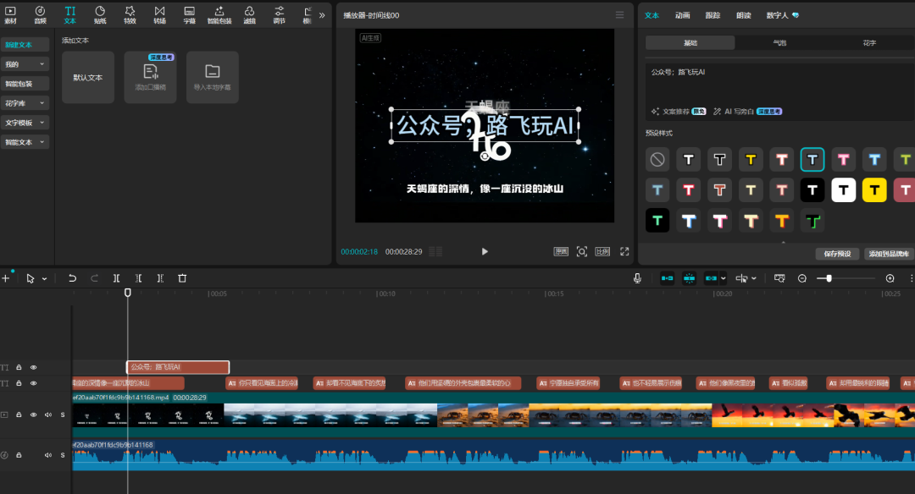Select the delete clip icon in timeline toolbar
915x494 pixels.
click(181, 277)
